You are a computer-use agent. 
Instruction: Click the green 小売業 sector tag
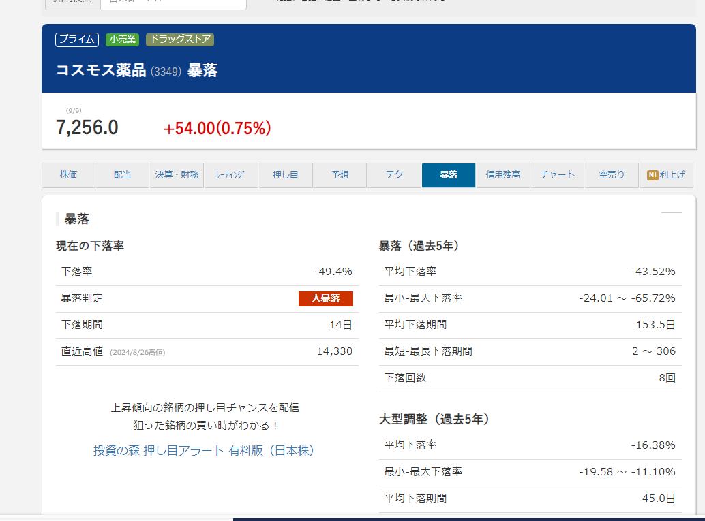pos(122,40)
